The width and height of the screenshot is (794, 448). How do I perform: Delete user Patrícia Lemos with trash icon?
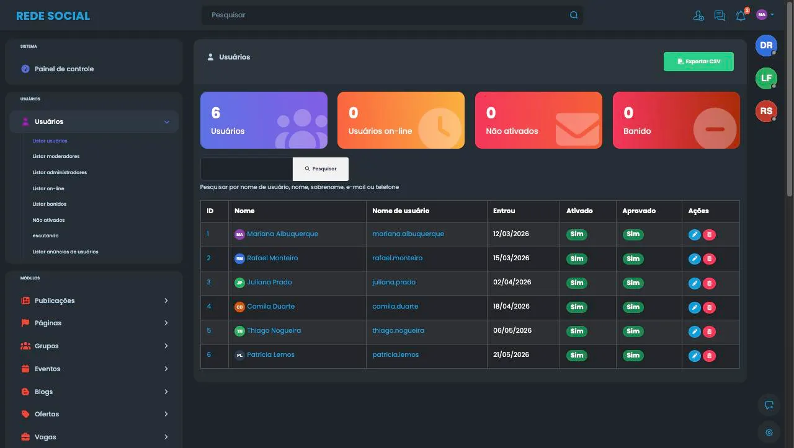(710, 356)
